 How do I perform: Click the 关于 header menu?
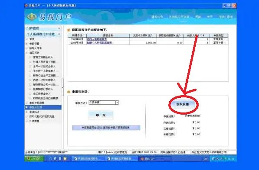pos(210,17)
